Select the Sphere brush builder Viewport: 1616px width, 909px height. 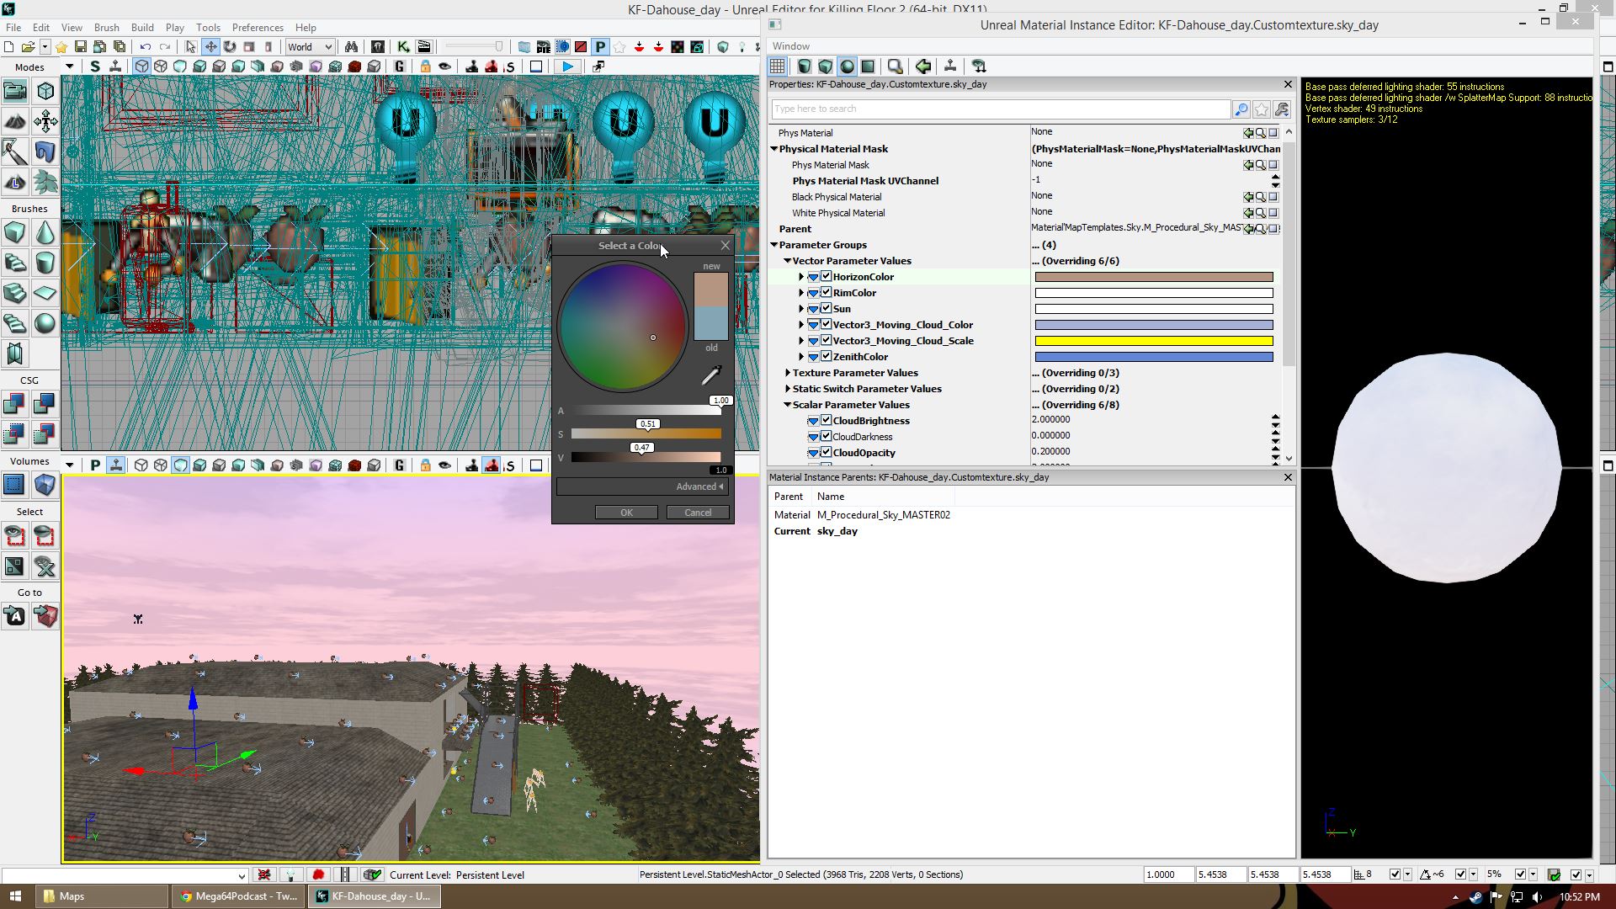pyautogui.click(x=45, y=323)
